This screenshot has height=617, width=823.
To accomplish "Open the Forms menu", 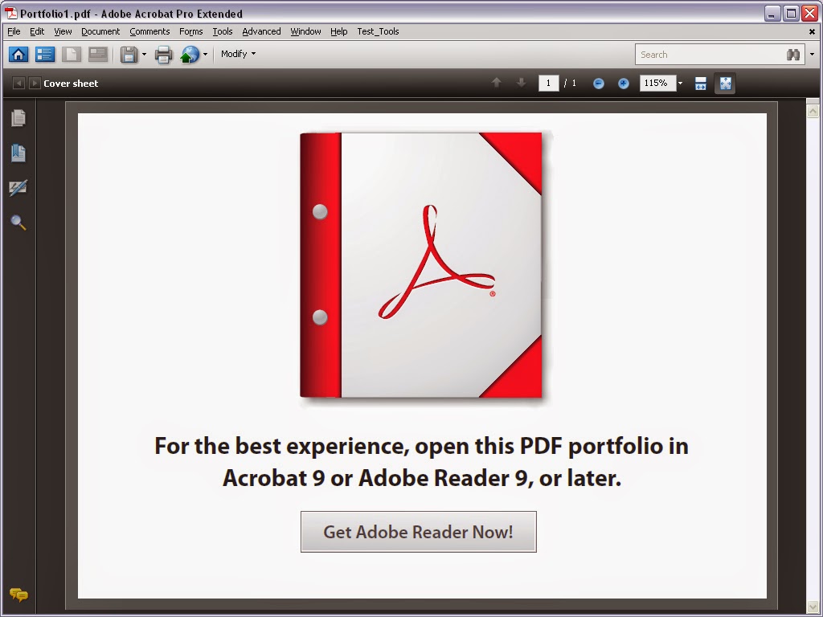I will [191, 31].
